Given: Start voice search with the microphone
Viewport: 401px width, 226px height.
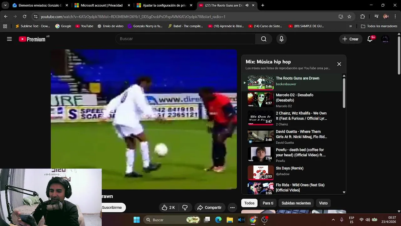Looking at the screenshot, I should [x=281, y=39].
